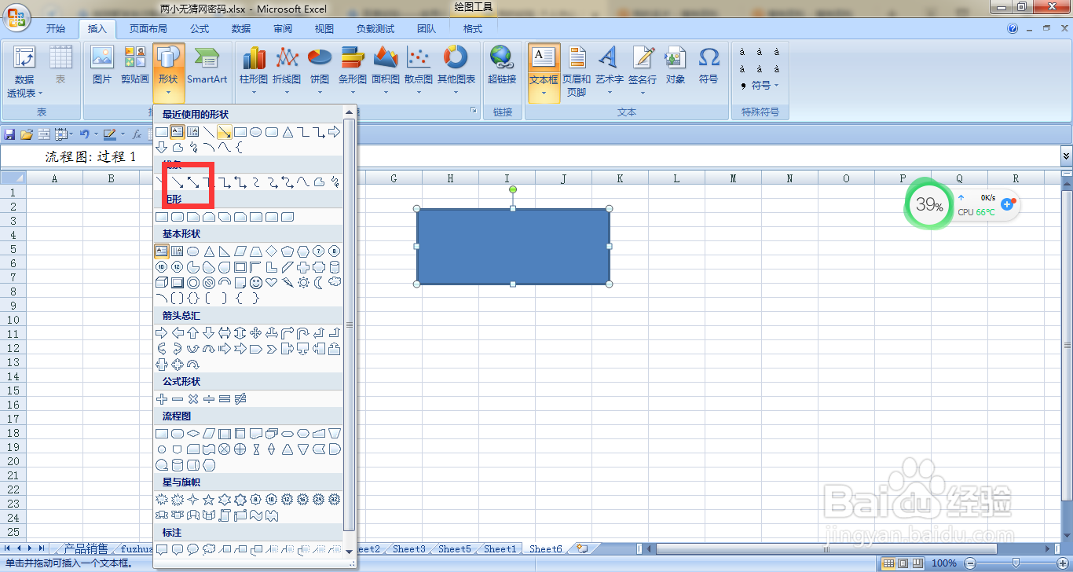Select the plus sign in 公式形状
The image size is (1073, 572).
162,399
